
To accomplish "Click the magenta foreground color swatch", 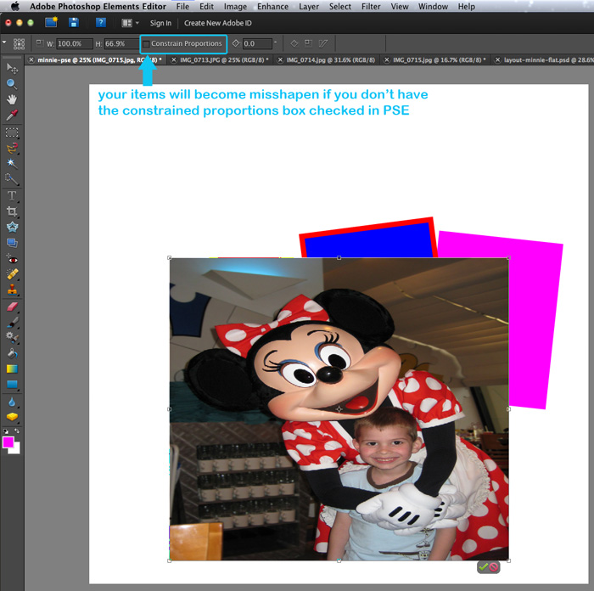I will pos(8,442).
